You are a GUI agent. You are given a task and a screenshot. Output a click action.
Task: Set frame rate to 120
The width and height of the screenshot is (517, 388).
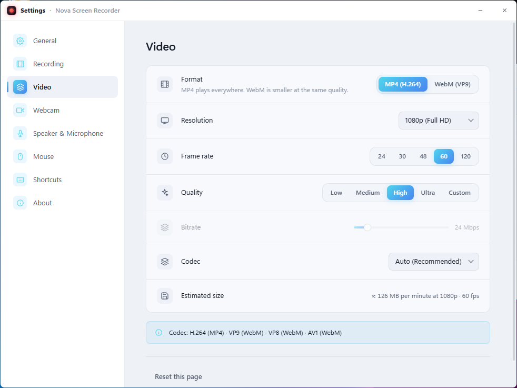465,156
